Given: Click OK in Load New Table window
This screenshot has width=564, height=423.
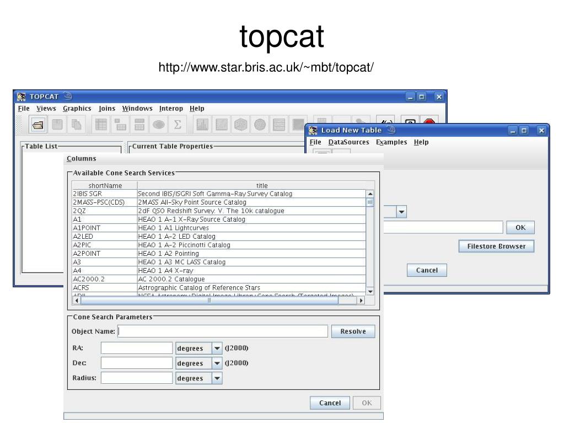Looking at the screenshot, I should coord(520,227).
